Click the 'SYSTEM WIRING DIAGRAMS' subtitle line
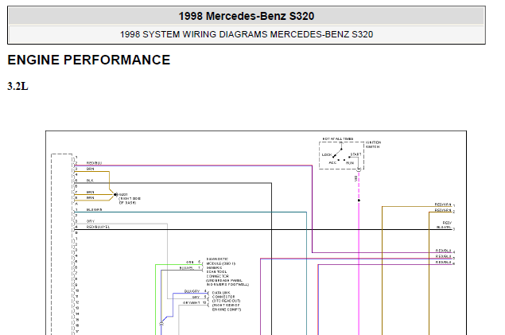This screenshot has height=335, width=505. (x=247, y=34)
